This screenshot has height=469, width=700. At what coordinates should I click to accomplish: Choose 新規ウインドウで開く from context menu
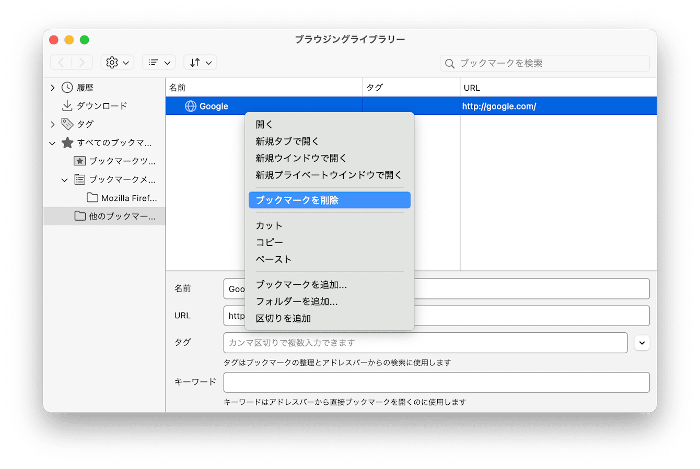tap(330, 158)
